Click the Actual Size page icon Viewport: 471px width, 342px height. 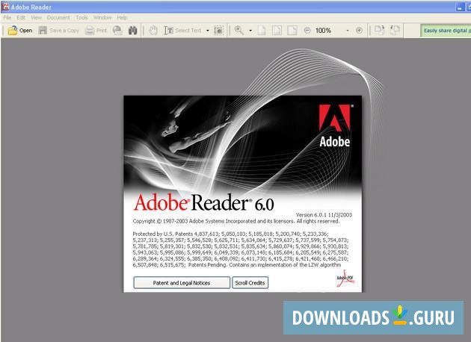coord(262,31)
